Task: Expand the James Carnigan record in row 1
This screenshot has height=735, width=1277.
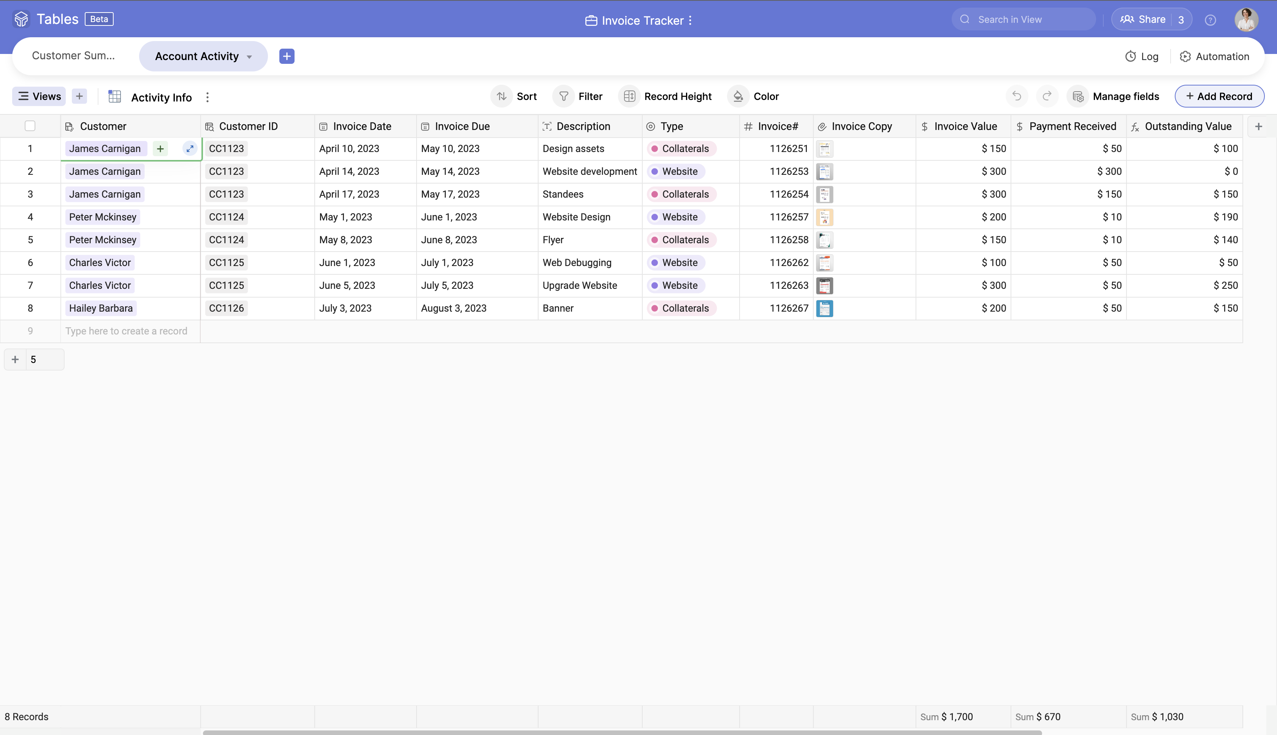Action: coord(190,149)
